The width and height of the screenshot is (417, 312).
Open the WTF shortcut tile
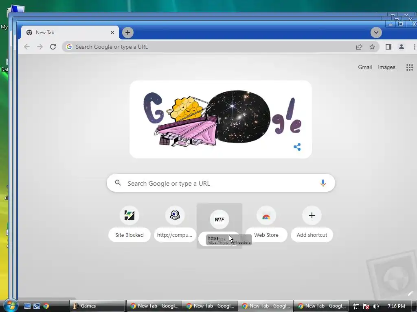[x=219, y=225]
